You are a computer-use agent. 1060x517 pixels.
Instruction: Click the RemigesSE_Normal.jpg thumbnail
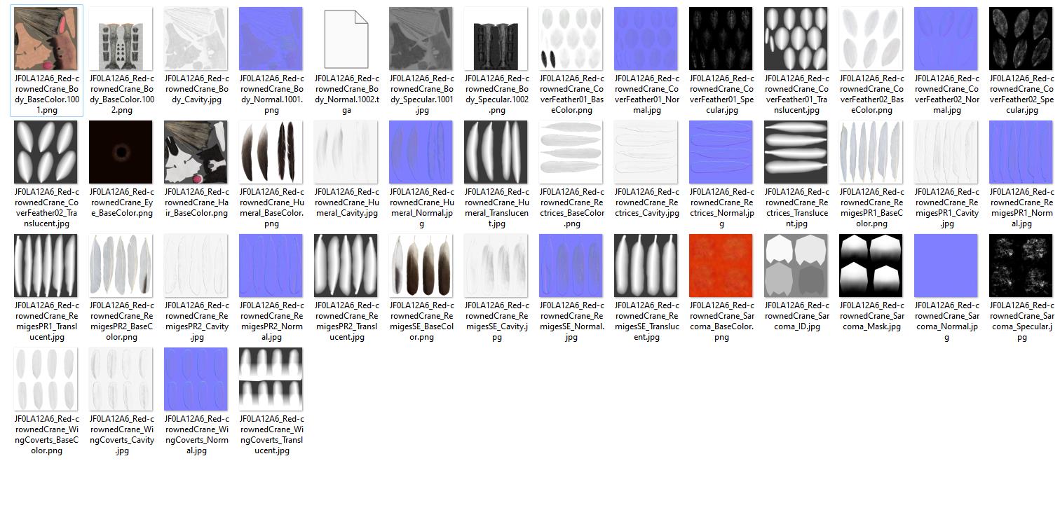(x=571, y=266)
